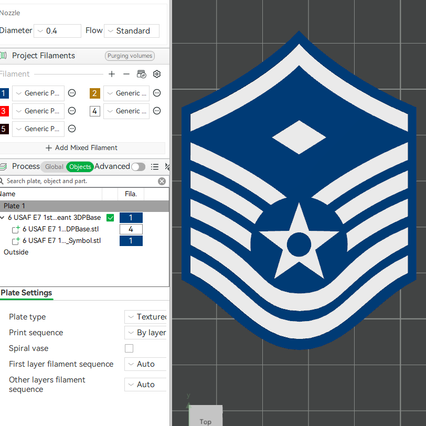Open more options for filament 3
Screen dimensions: 426x426
pyautogui.click(x=72, y=111)
